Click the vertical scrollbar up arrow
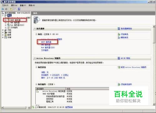The width and height of the screenshot is (156, 113). click(154, 26)
